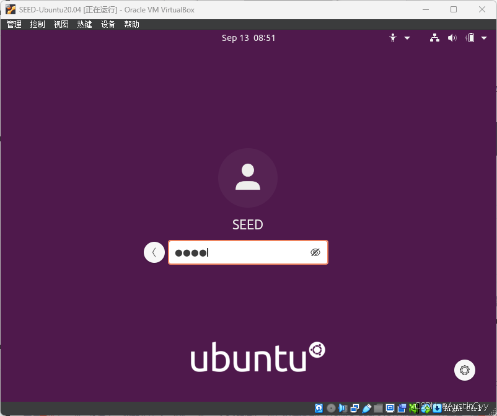Open the accessibility menu icon

pyautogui.click(x=393, y=38)
